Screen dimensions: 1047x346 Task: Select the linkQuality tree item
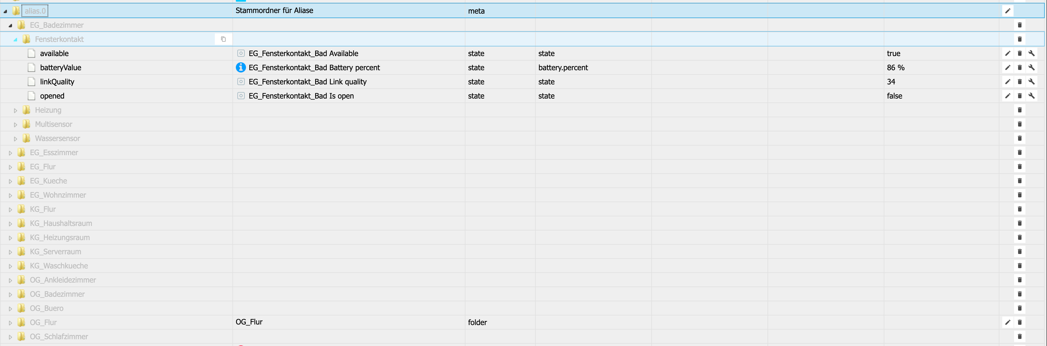click(57, 82)
